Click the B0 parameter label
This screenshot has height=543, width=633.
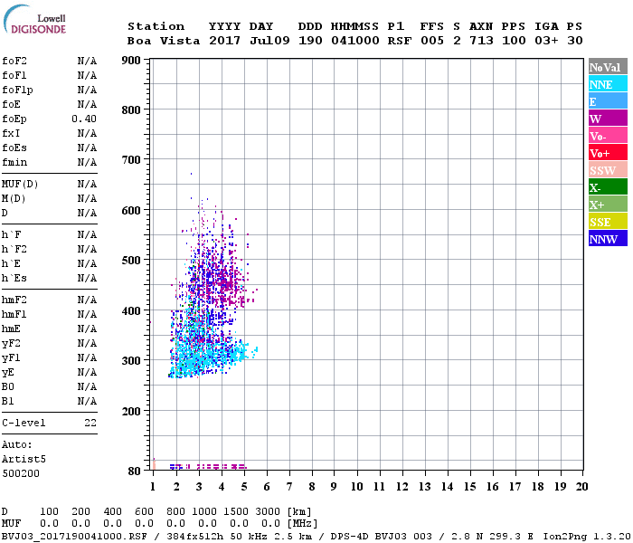coord(7,386)
